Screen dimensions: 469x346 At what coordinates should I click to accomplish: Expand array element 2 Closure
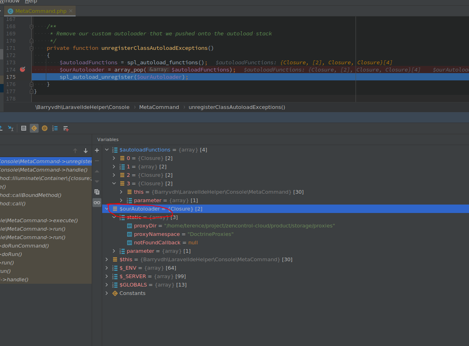click(x=114, y=175)
